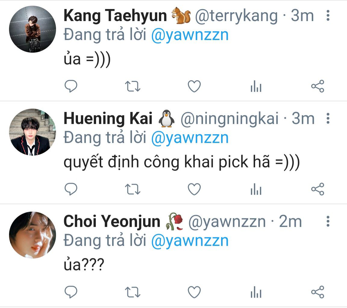Open Huening Kai's profile picture
Screen dimensions: 347x308
33,132
